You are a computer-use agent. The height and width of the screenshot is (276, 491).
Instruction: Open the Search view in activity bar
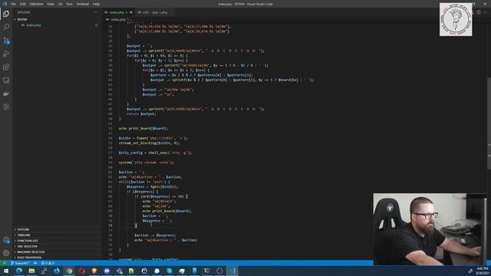coord(6,27)
